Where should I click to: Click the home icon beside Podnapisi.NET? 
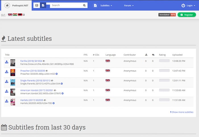pos(7,5)
